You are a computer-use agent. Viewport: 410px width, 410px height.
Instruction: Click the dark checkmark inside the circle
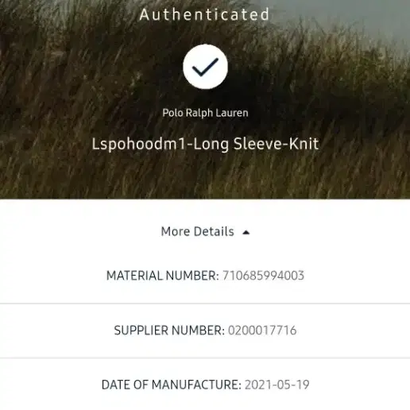click(205, 67)
